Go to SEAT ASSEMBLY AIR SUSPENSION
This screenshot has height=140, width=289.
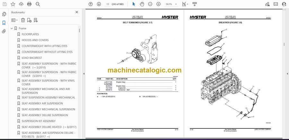[42, 103]
